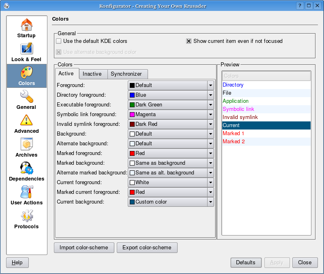Select the highlighted Current row in Preview
Image resolution: width=324 pixels, height=274 pixels.
266,125
